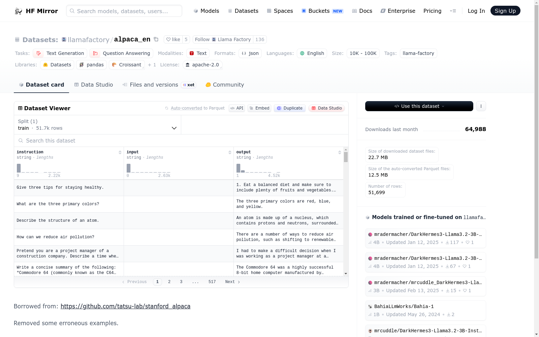Click the 10K - 100K size tag
This screenshot has width=539, height=337.
[x=363, y=53]
